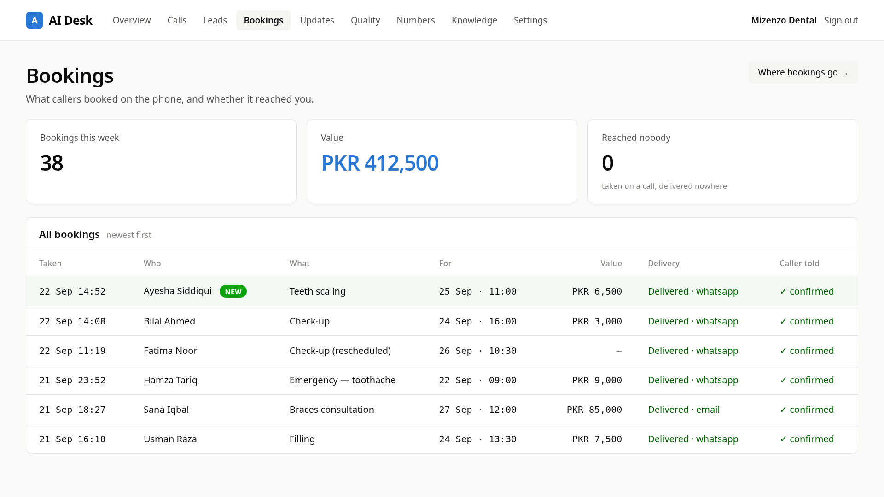Click the 'Value' column header in table

[611, 263]
